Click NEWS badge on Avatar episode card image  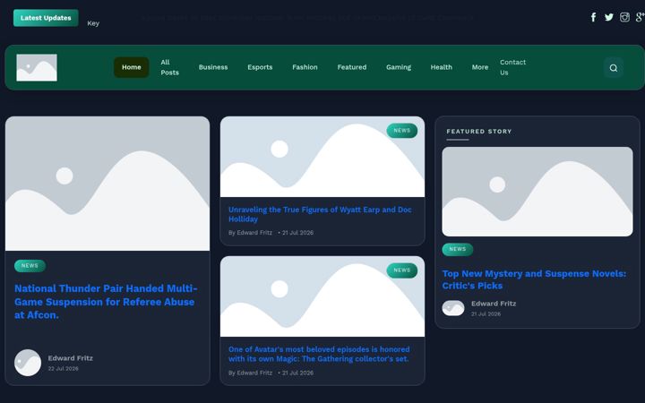tap(402, 270)
